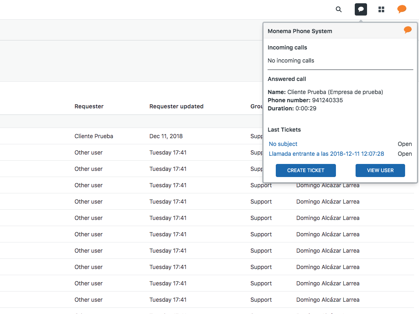Click the orange speech icon in Monema panel header
Viewport: 419px width, 314px height.
[407, 29]
